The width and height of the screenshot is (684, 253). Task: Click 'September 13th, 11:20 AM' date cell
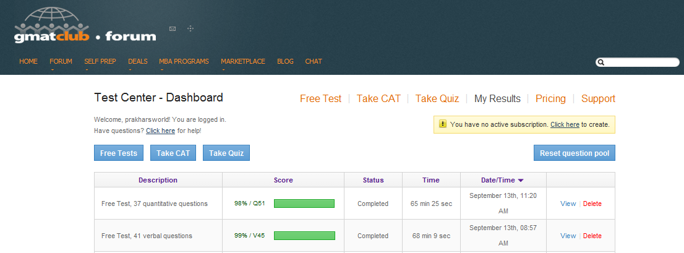pyautogui.click(x=503, y=204)
